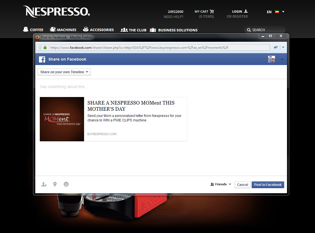Click the Nespresso logo
315x233 pixels.
(56, 11)
